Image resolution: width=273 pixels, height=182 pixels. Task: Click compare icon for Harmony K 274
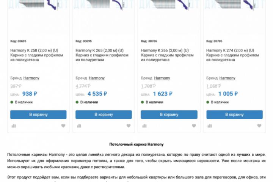tap(210, 126)
